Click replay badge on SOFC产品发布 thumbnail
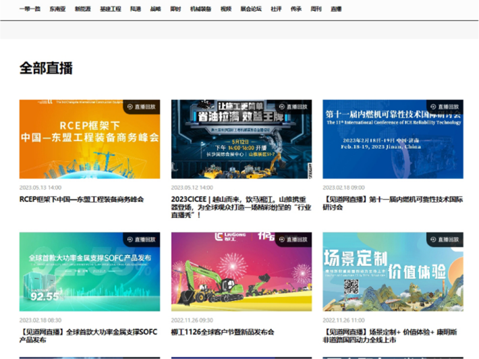 point(141,239)
